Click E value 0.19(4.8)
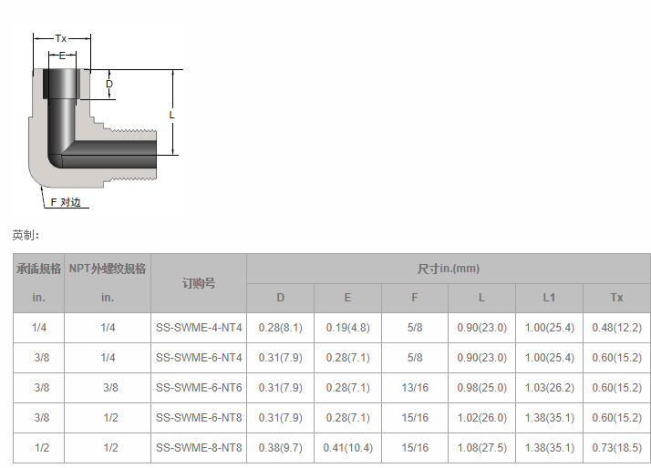The height and width of the screenshot is (468, 651). point(347,328)
